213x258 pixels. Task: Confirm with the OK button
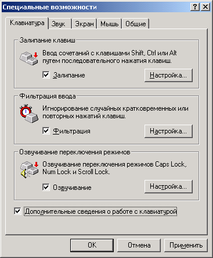[x=92, y=245]
